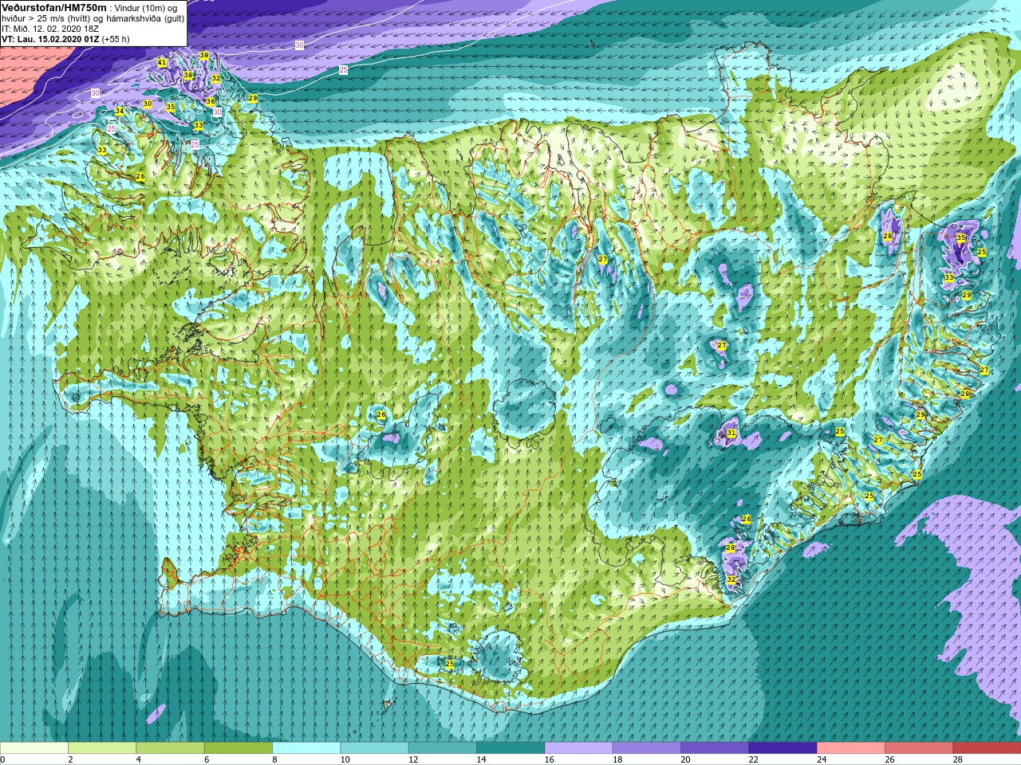Pick the 14–16 m/s dark teal legend color

(510, 748)
